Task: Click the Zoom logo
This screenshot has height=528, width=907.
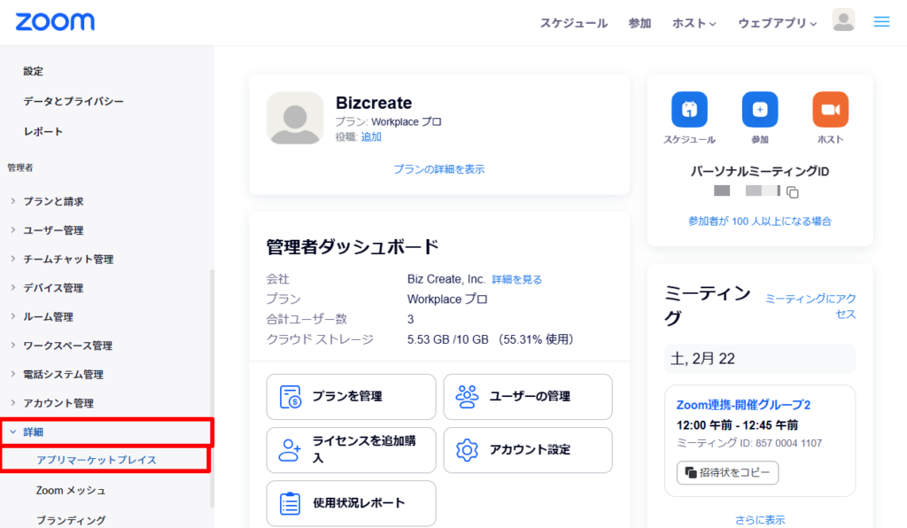Action: pyautogui.click(x=55, y=22)
